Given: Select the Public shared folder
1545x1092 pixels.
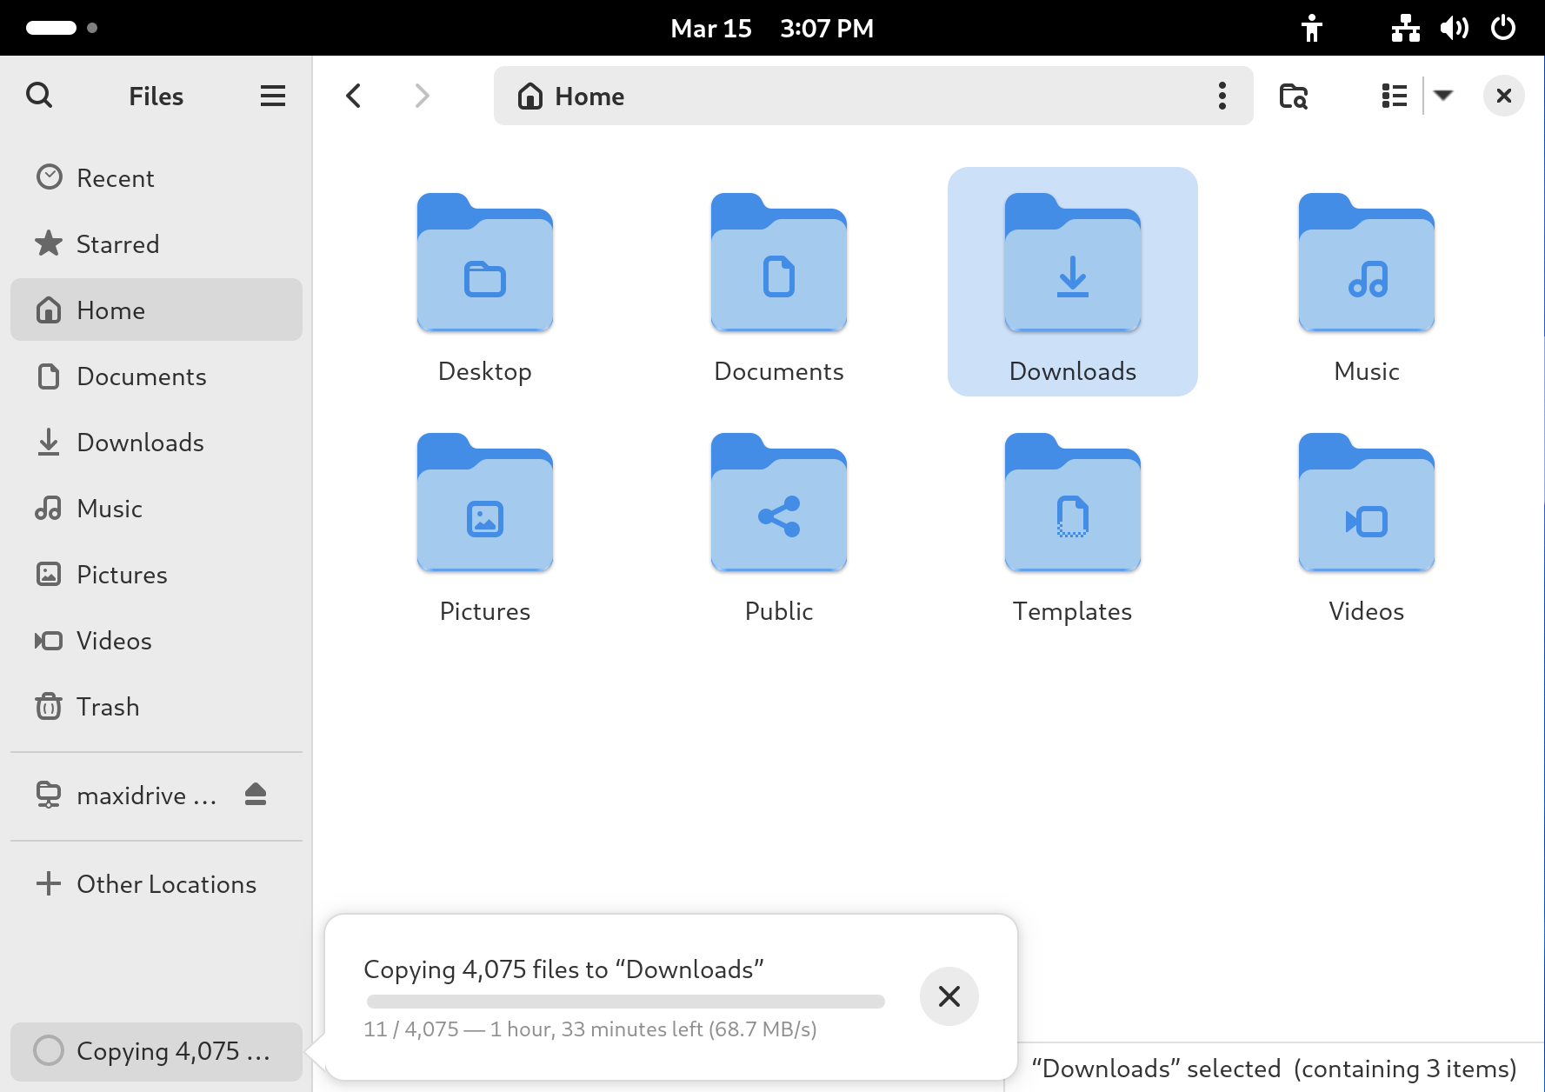Looking at the screenshot, I should (778, 505).
